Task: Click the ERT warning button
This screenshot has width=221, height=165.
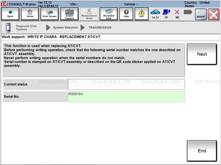Action: [141, 14]
